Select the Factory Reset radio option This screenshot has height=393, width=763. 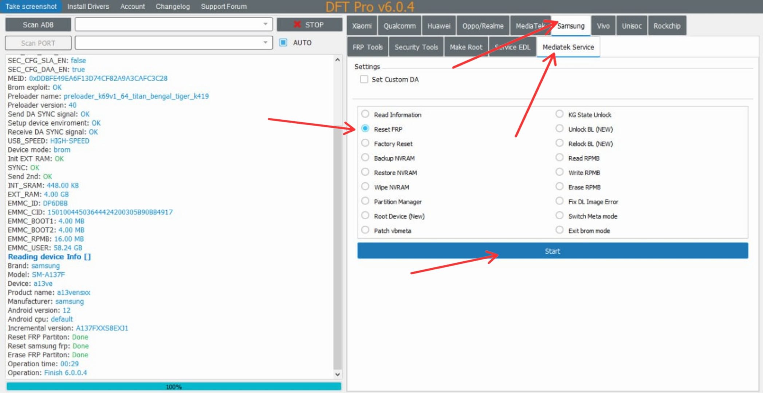click(365, 143)
